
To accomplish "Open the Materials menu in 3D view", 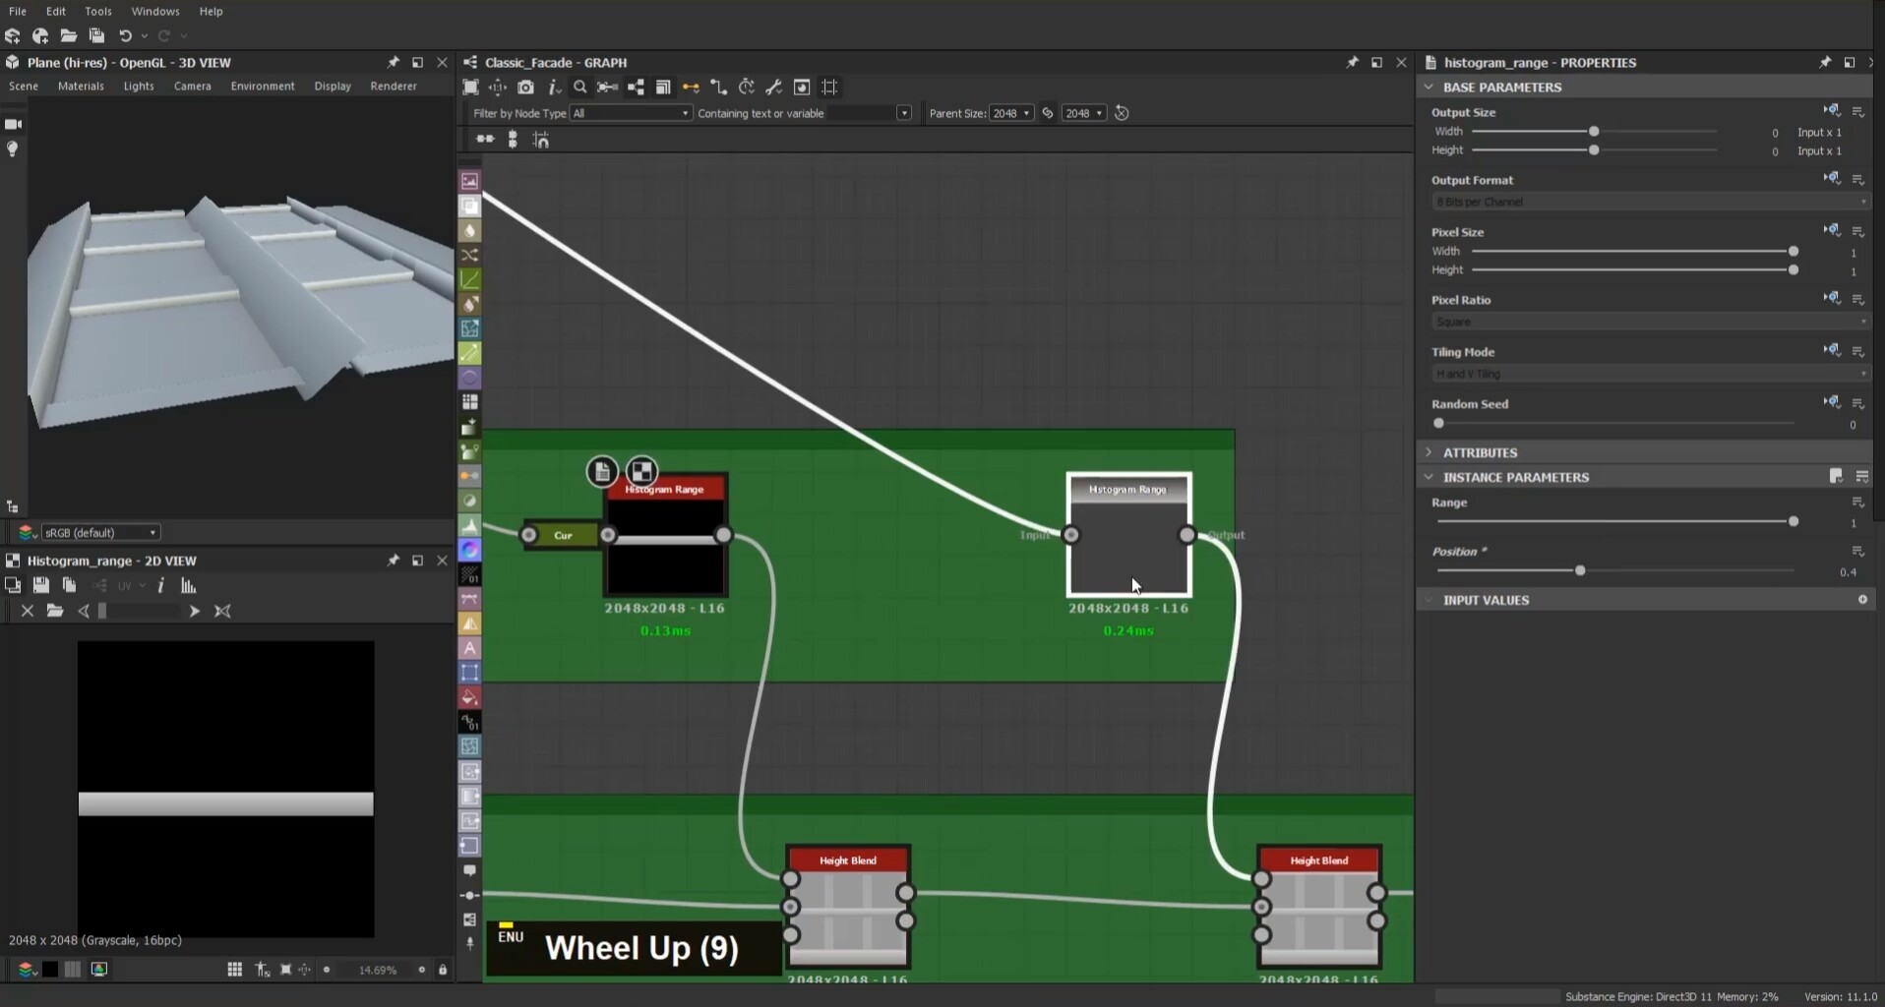I will (81, 86).
